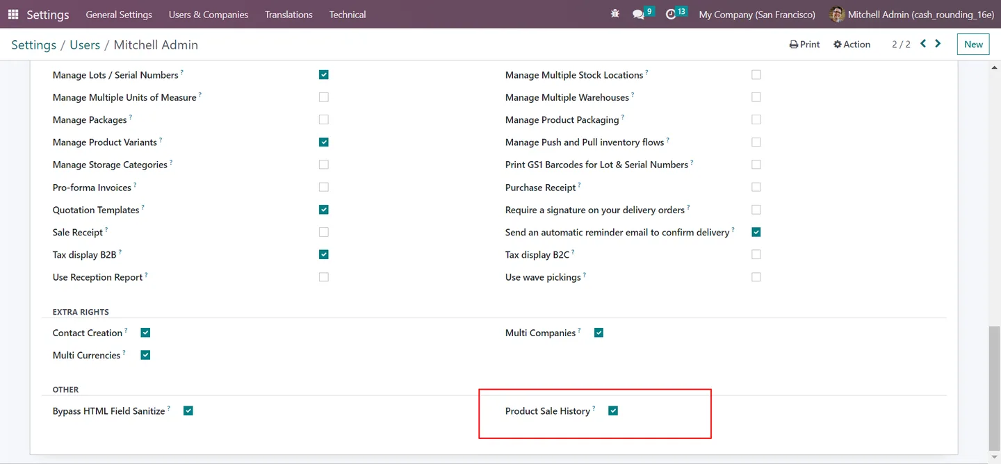Show help tooltip for Use wave pickings

(x=585, y=274)
